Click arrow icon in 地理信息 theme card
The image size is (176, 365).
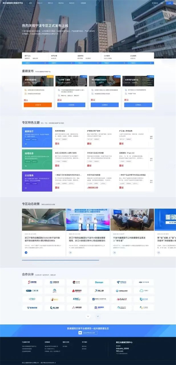coord(26,166)
